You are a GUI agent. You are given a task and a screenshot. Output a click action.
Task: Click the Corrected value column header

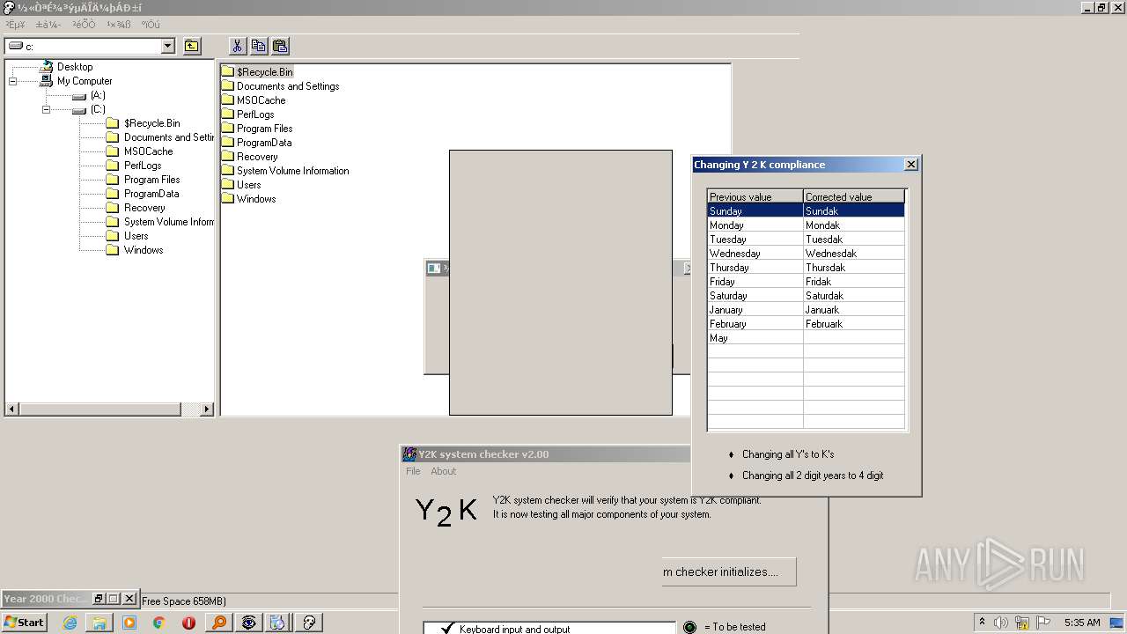(x=854, y=196)
